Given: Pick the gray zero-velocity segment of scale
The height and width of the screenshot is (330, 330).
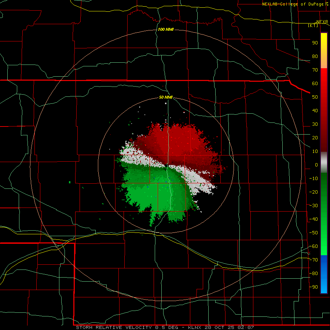Looking at the screenshot, I should pos(324,162).
